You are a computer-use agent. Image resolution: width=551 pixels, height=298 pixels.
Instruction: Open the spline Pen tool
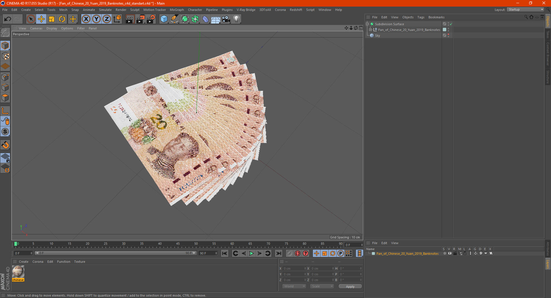click(174, 19)
